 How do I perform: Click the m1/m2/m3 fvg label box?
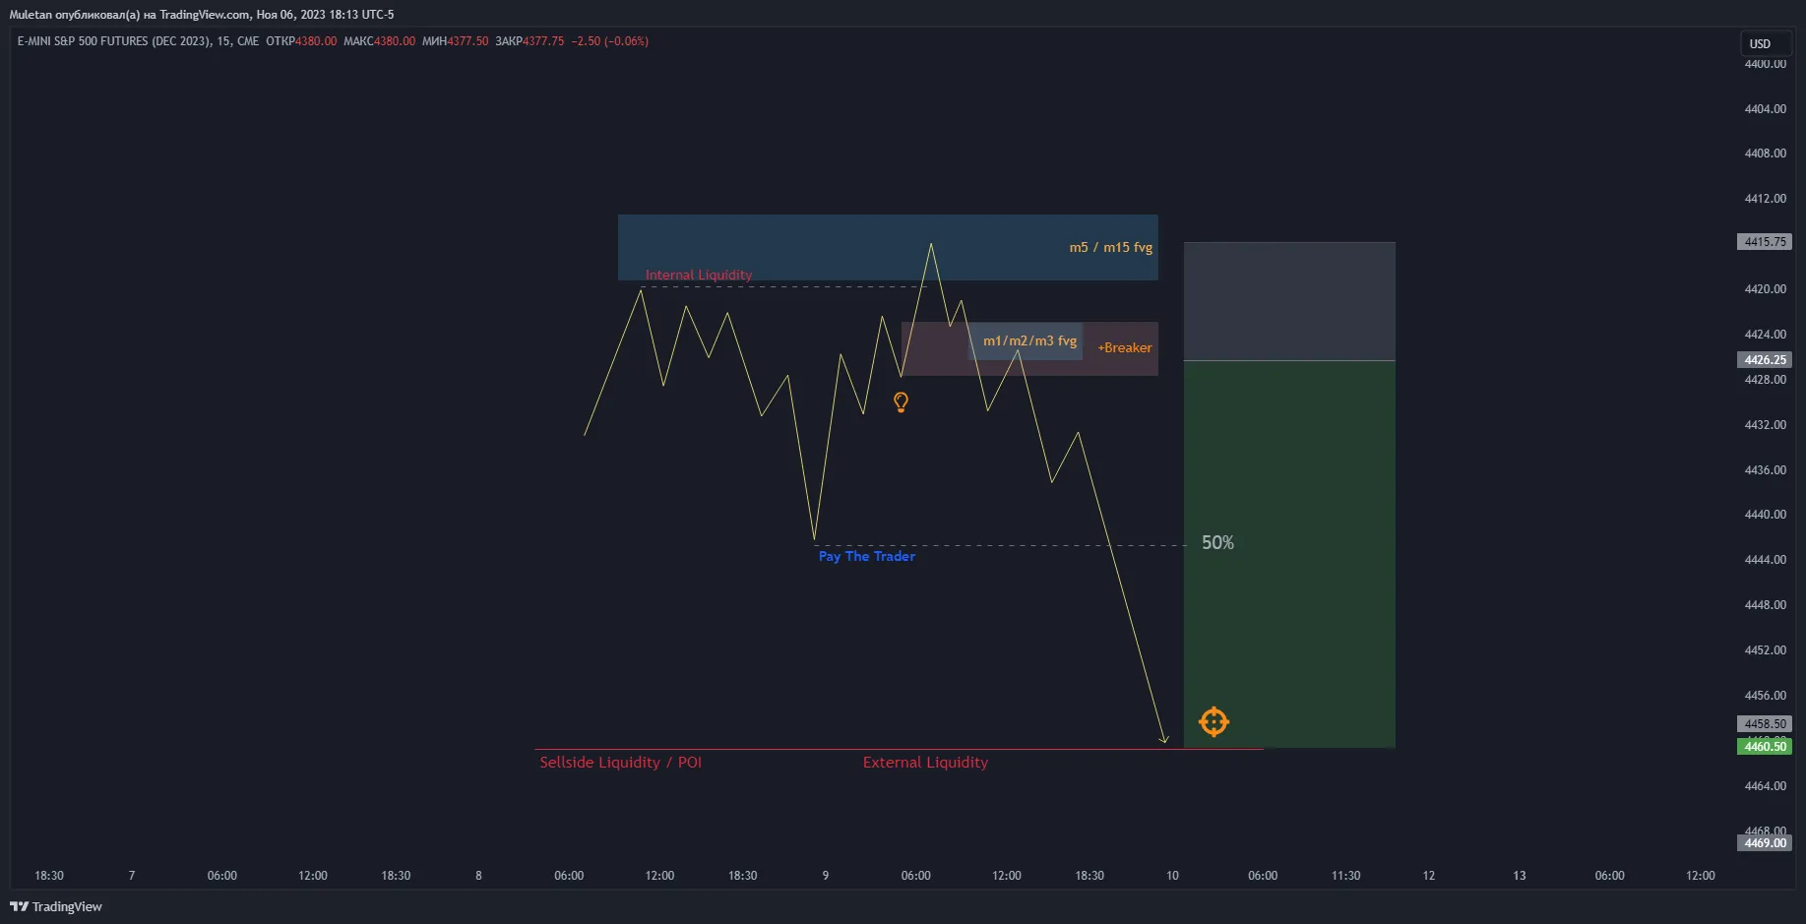1029,340
